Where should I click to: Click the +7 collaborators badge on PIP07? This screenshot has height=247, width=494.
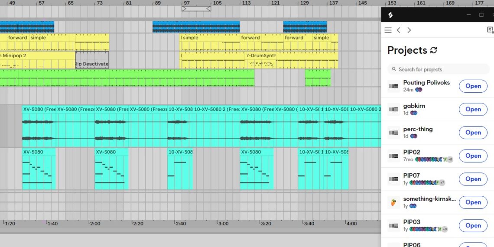[442, 182]
